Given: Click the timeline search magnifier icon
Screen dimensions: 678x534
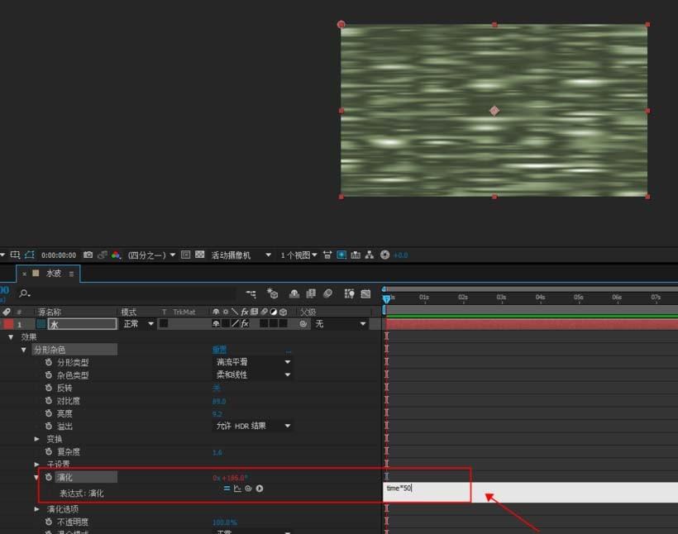Looking at the screenshot, I should click(25, 293).
